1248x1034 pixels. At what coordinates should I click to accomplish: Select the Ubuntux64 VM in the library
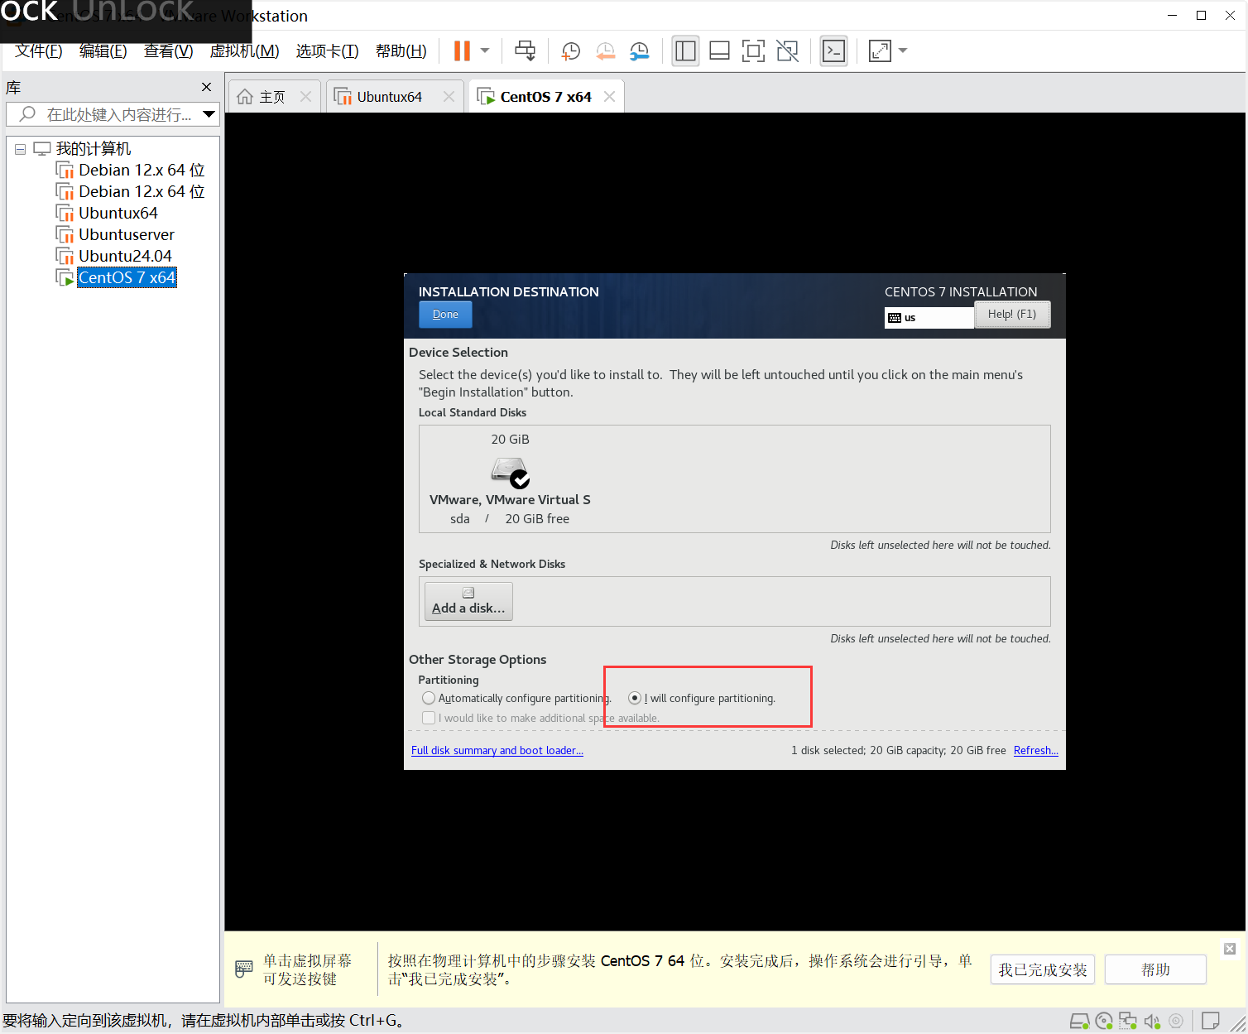(x=118, y=213)
